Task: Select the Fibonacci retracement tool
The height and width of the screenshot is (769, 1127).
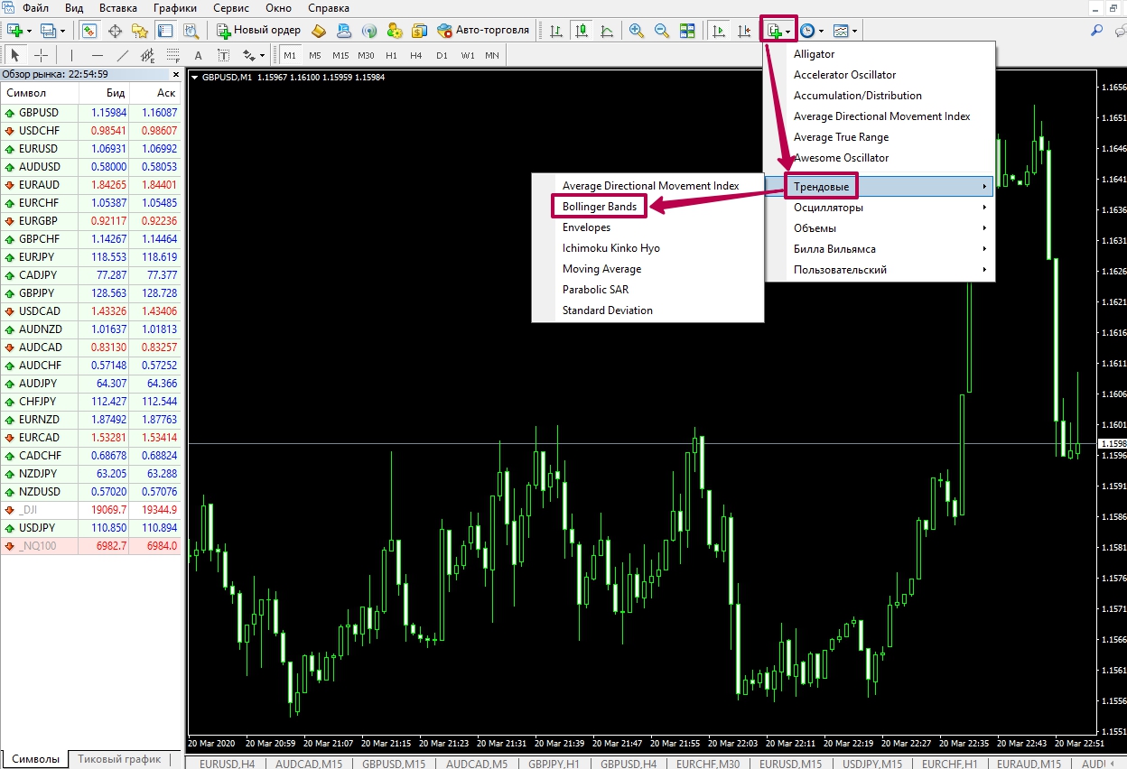Action: pyautogui.click(x=172, y=55)
